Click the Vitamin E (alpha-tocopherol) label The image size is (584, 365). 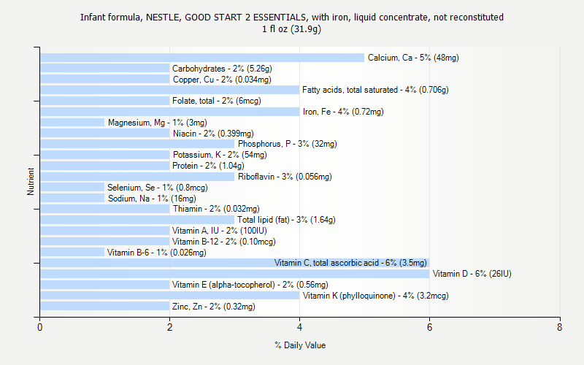[x=250, y=285]
